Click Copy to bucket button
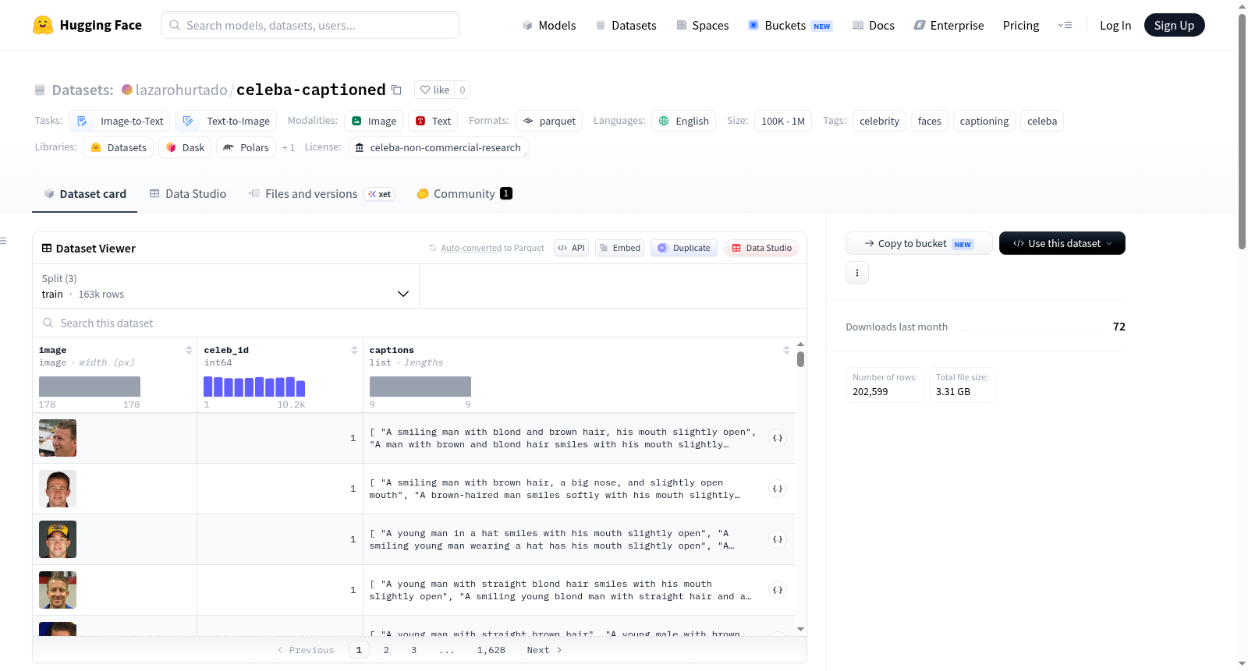The height and width of the screenshot is (671, 1248). coord(919,243)
